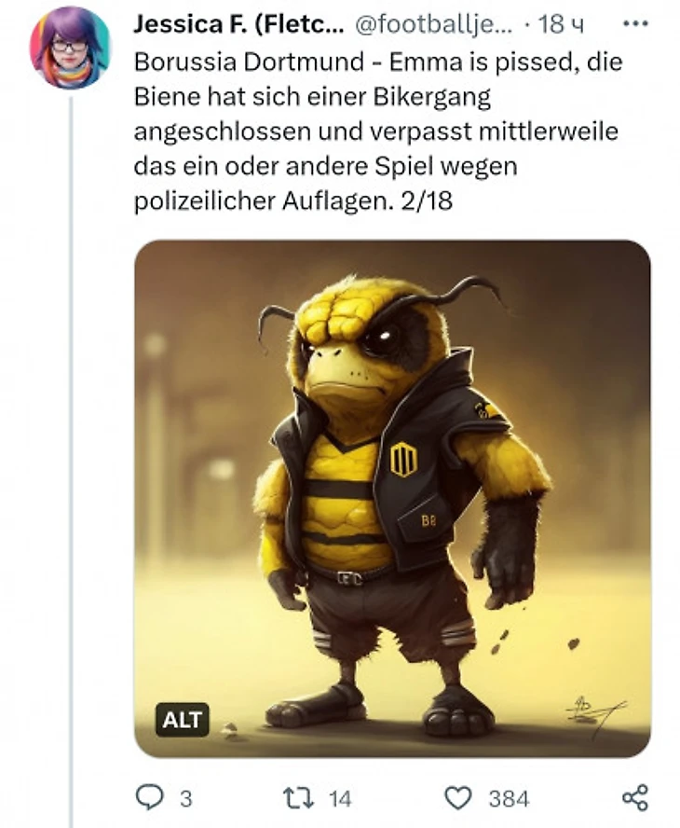Click the '2/18' thread number text
The height and width of the screenshot is (828, 680).
click(427, 200)
